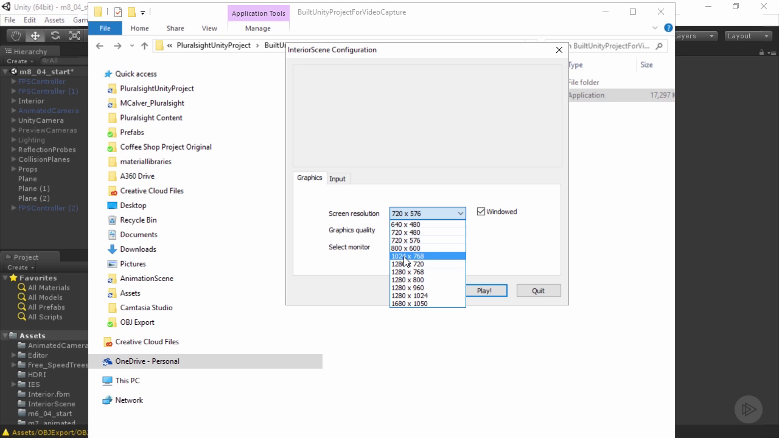Switch to the Input tab
This screenshot has width=779, height=438.
click(x=337, y=179)
